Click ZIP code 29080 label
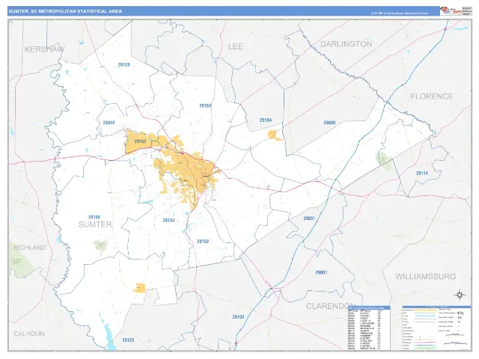 [x=329, y=123]
